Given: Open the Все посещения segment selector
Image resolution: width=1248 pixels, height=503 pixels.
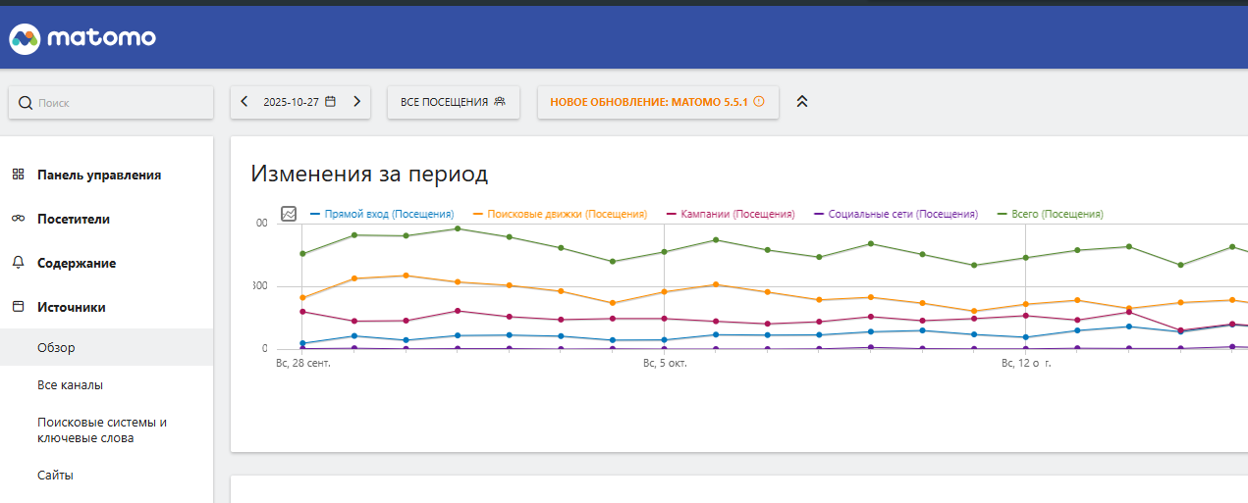Looking at the screenshot, I should 453,102.
